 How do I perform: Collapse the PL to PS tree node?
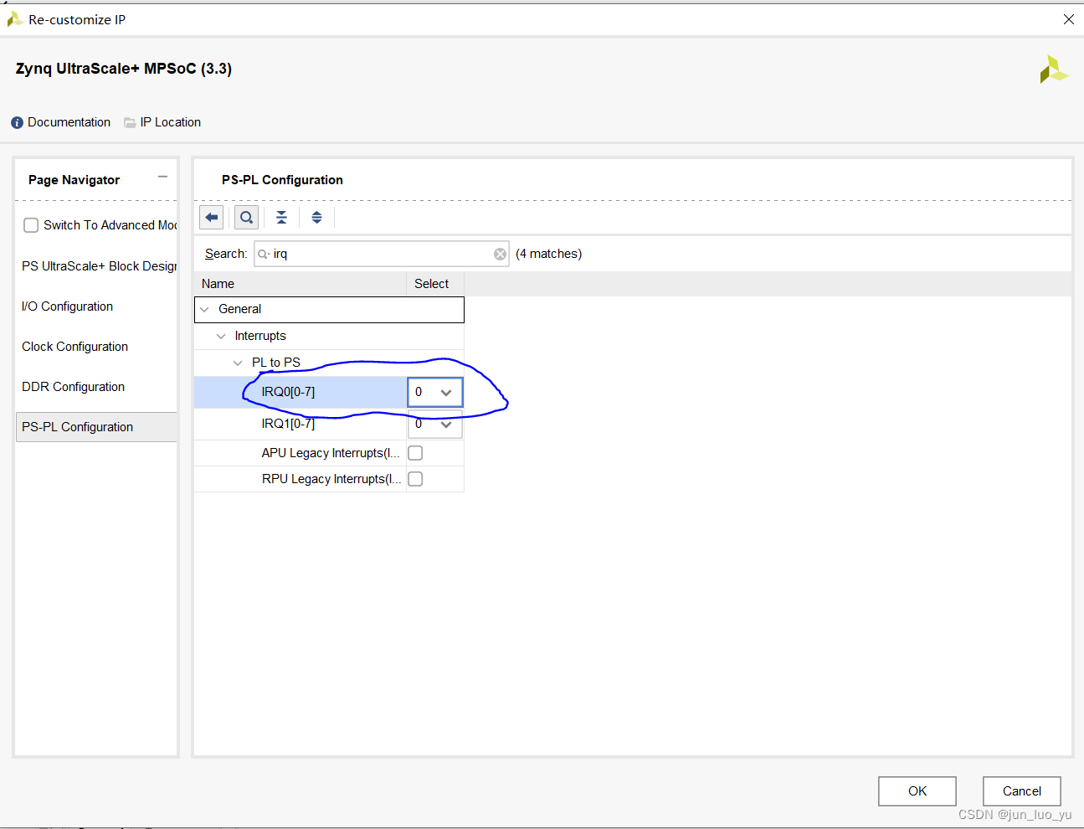(238, 363)
